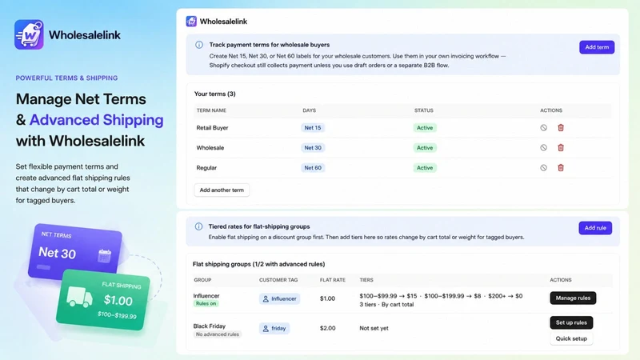Screen dimensions: 640x360
Task: Click the $1.00 flat rate value in table
Action: (327, 298)
